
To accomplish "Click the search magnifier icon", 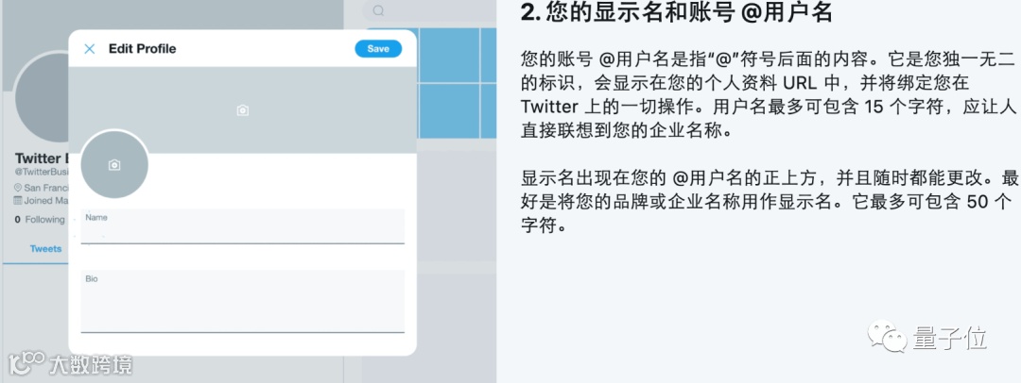I will pos(378,10).
